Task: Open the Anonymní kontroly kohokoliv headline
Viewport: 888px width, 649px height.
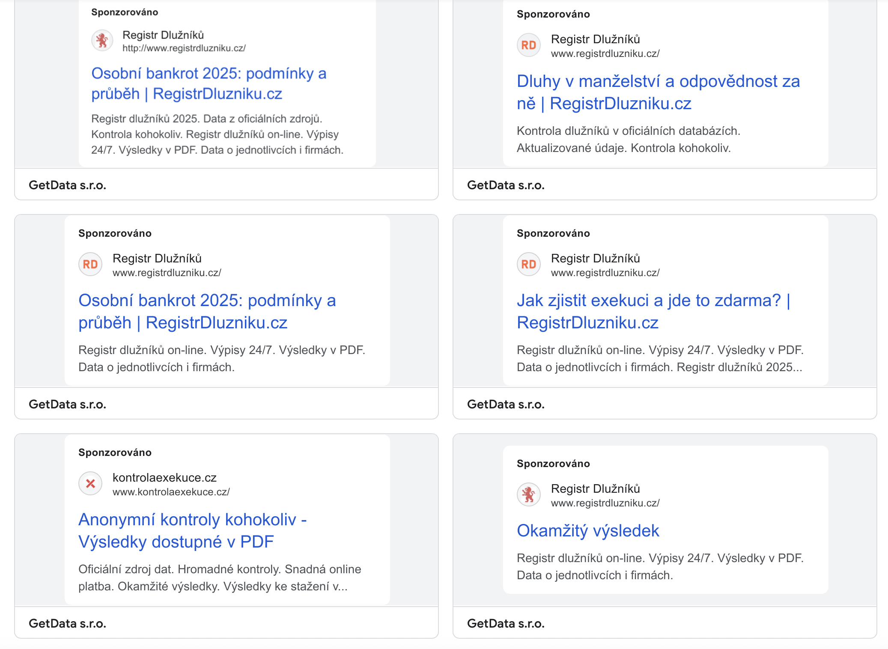Action: click(193, 531)
